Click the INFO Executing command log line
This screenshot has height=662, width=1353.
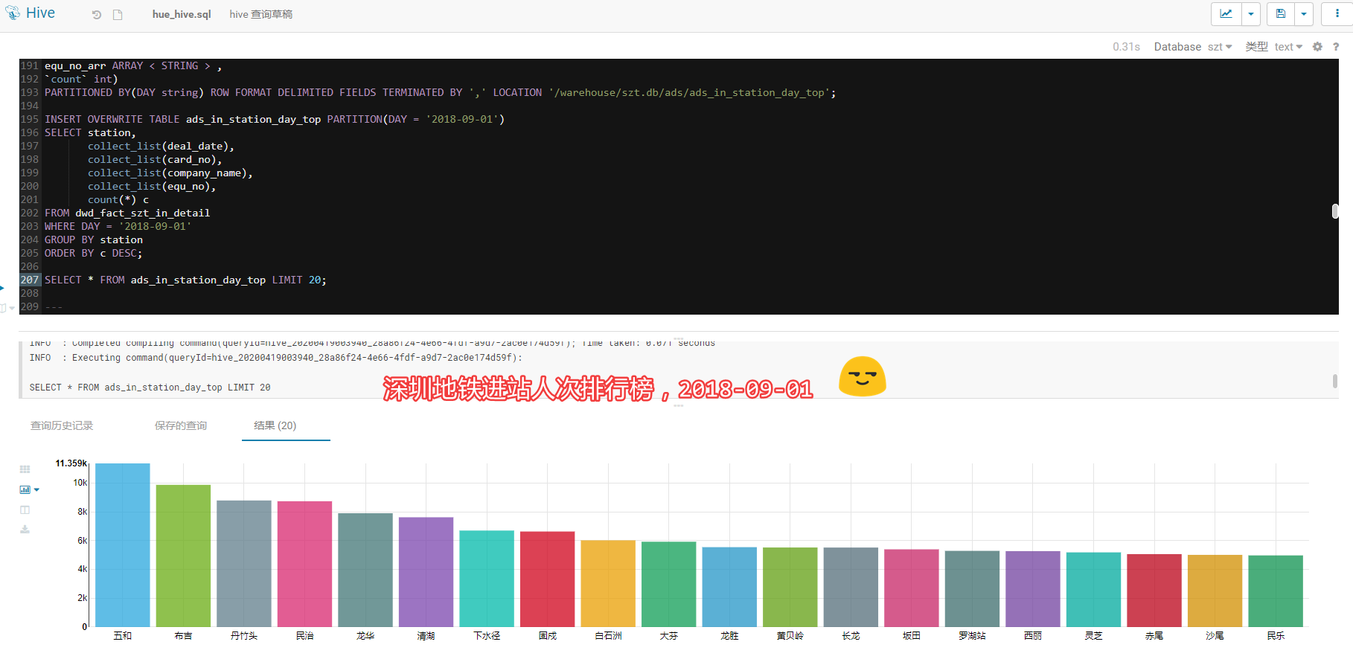pos(275,358)
